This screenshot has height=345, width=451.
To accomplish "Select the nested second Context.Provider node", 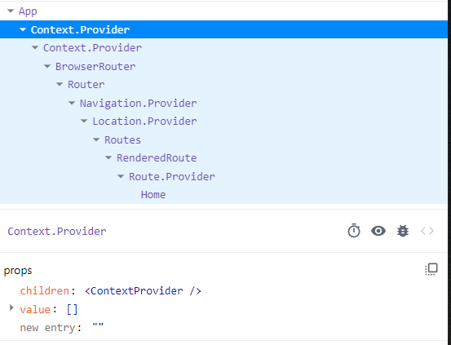I will coord(92,48).
